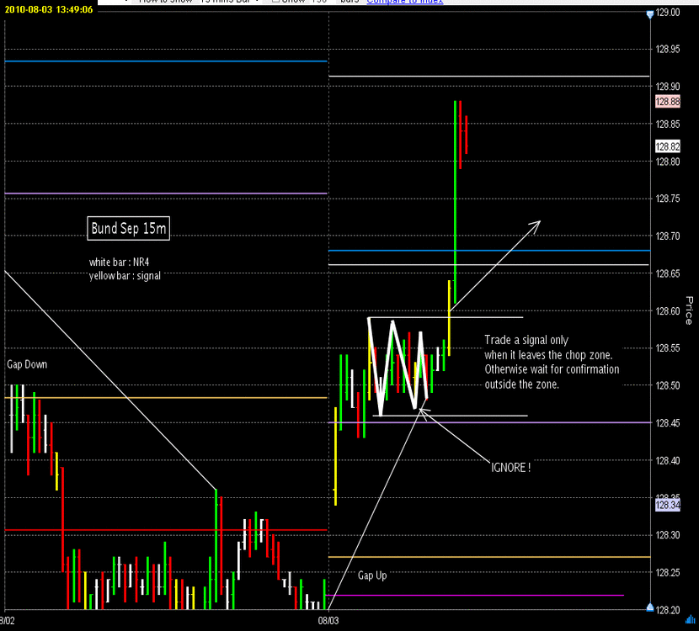Screen dimensions: 699x631
Task: Click the 128.75 price axis label
Action: pos(668,199)
